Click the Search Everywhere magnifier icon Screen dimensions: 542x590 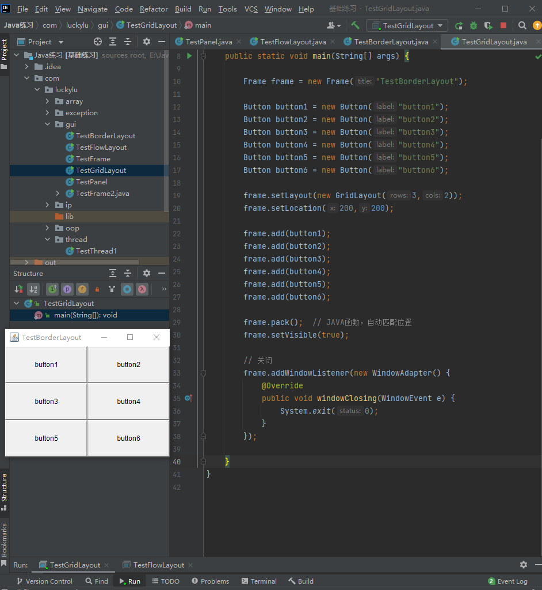pyautogui.click(x=522, y=25)
